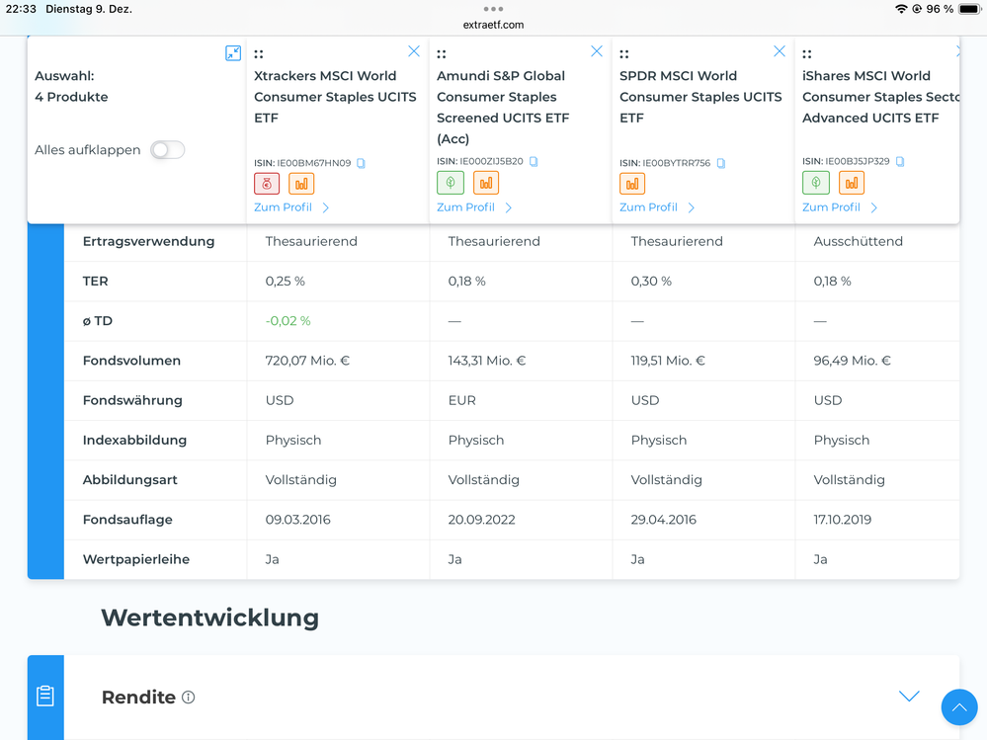Click the orange chart icon on SPDR
Viewport: 987px width, 740px height.
pyautogui.click(x=632, y=184)
